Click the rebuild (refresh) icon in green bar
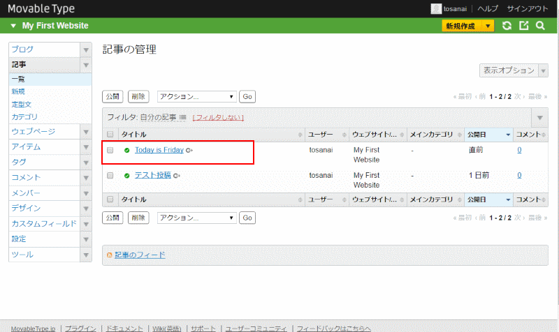This screenshot has width=559, height=332. point(507,26)
